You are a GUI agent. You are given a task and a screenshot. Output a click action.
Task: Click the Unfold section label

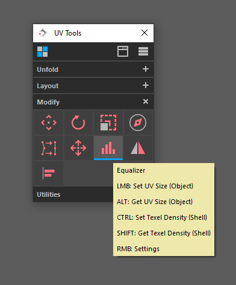point(48,69)
